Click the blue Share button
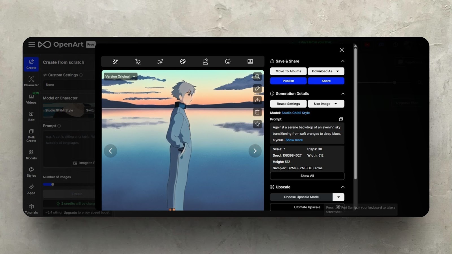Image resolution: width=452 pixels, height=254 pixels. 326,81
